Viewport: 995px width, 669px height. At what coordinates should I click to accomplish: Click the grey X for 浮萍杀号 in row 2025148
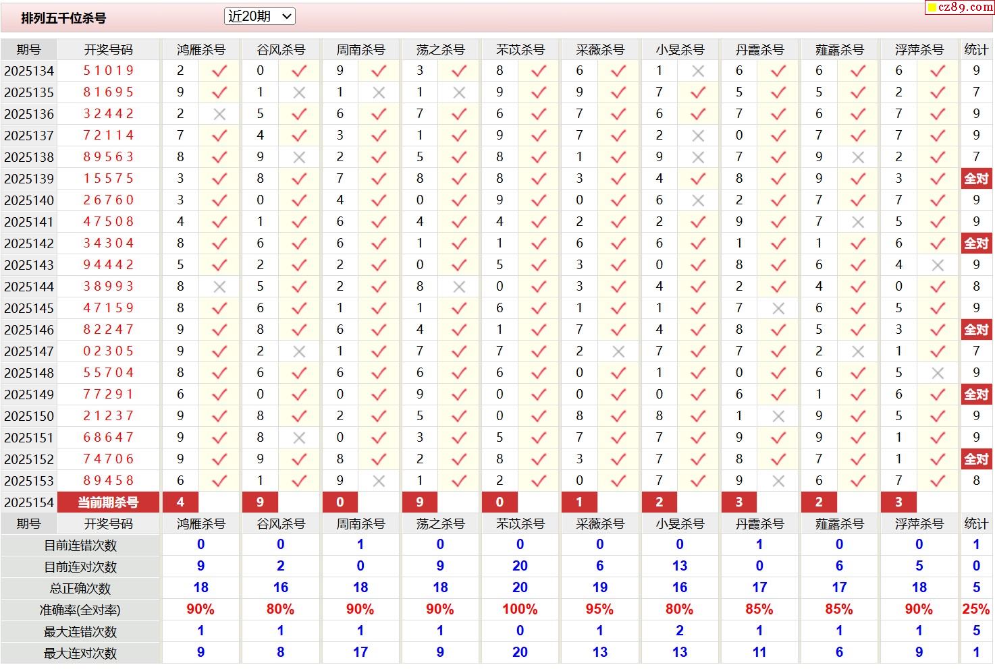click(x=938, y=373)
